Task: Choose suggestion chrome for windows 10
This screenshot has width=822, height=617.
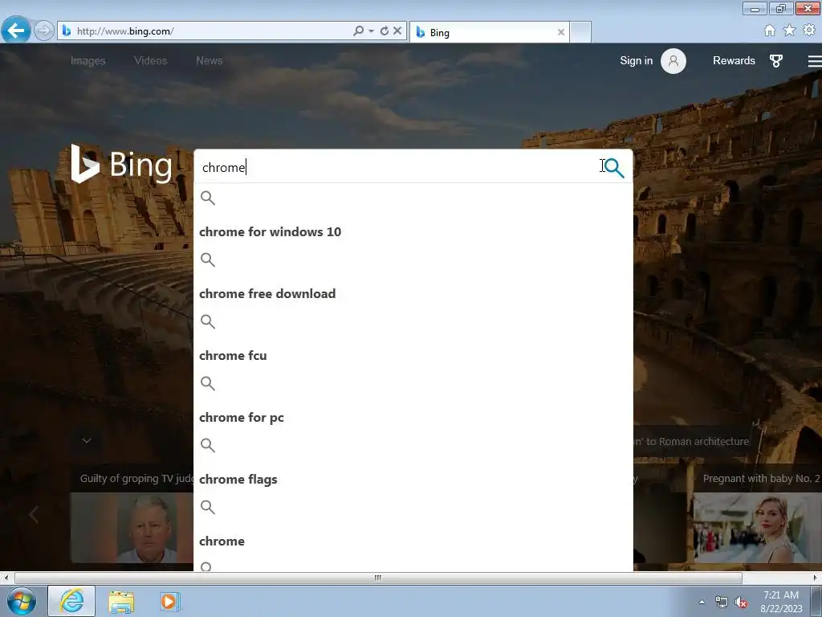Action: (x=270, y=232)
